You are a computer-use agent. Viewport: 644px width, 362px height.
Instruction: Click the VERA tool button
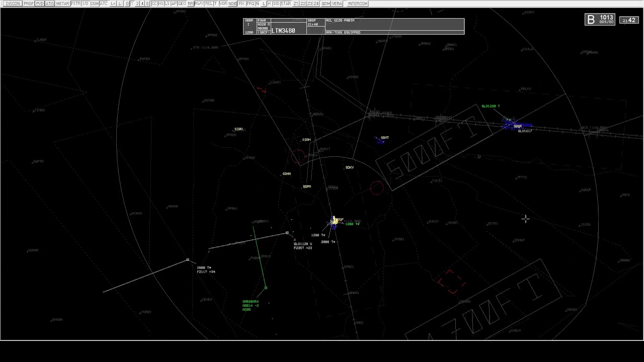337,4
